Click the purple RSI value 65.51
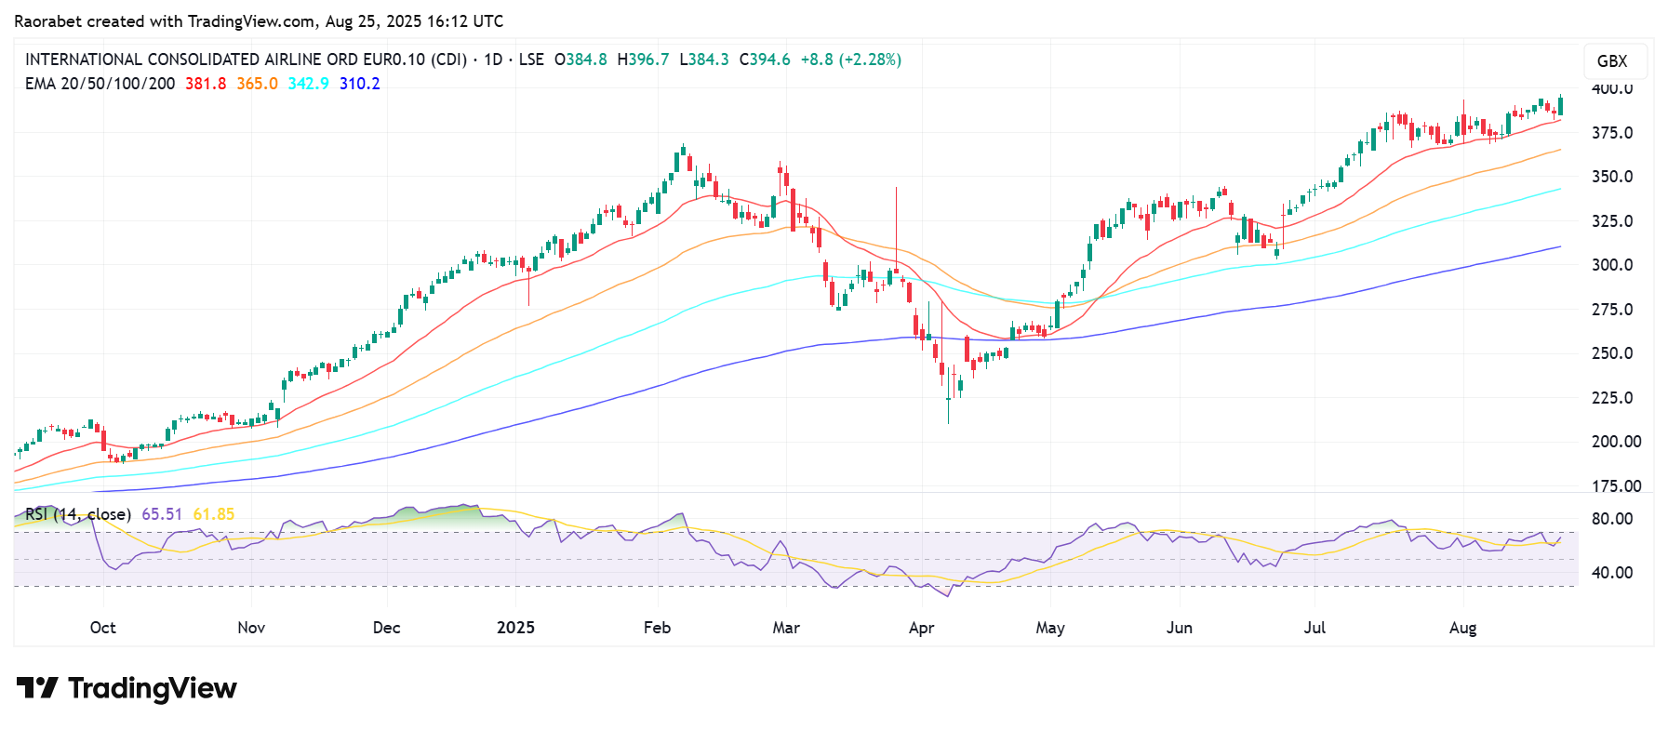The image size is (1668, 730). pyautogui.click(x=162, y=514)
